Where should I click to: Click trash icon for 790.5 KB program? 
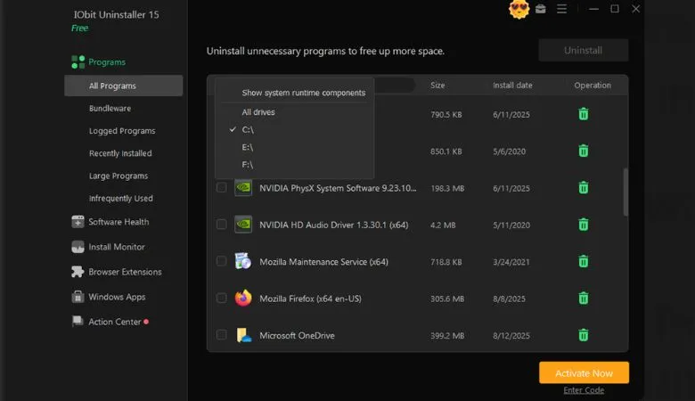point(584,114)
